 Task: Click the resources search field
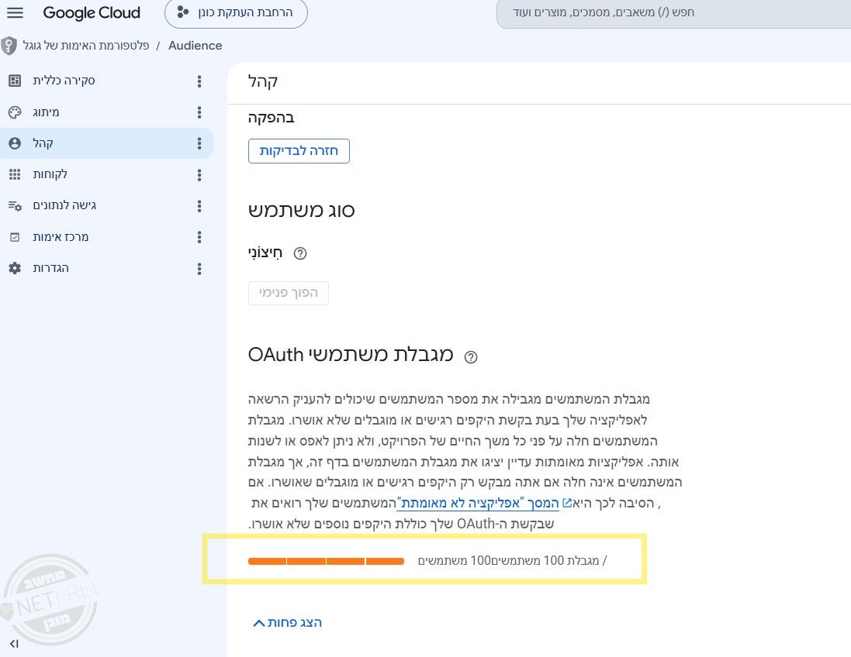[673, 12]
